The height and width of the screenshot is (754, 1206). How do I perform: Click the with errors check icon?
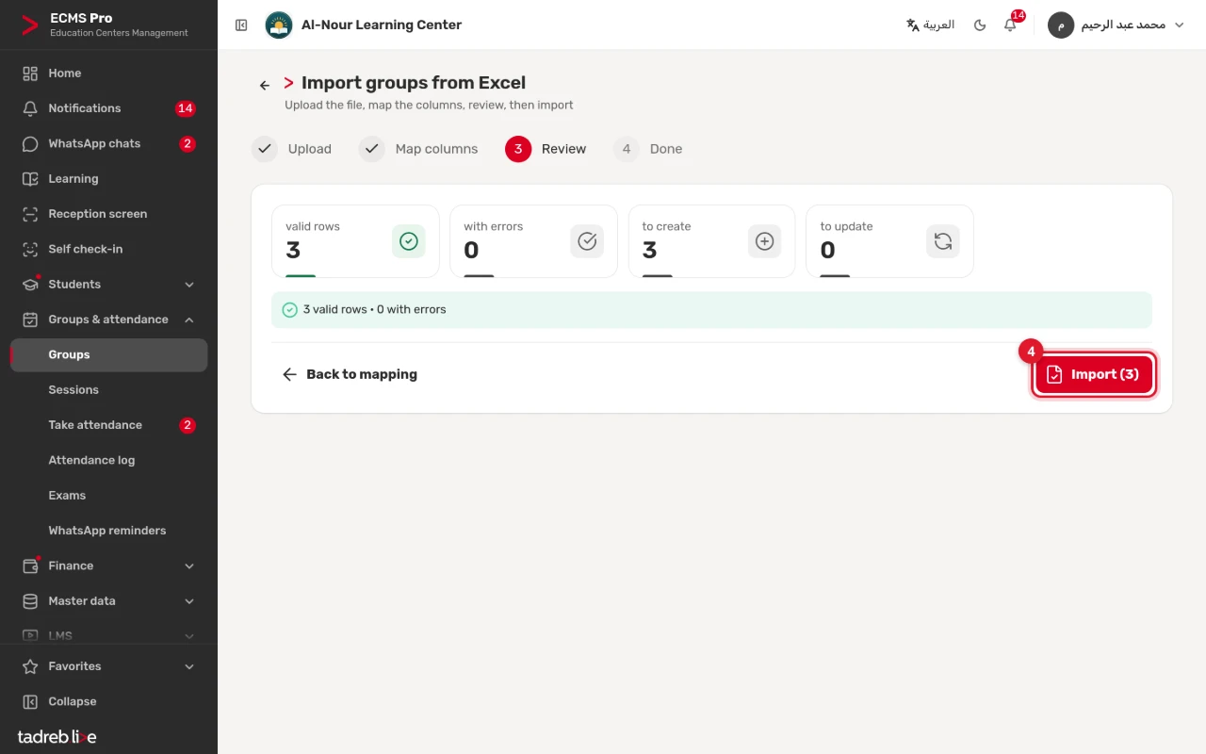pyautogui.click(x=587, y=241)
